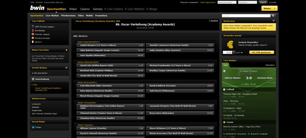Click the double arrow next to EUR
This screenshot has height=138, width=306.
[241, 53]
